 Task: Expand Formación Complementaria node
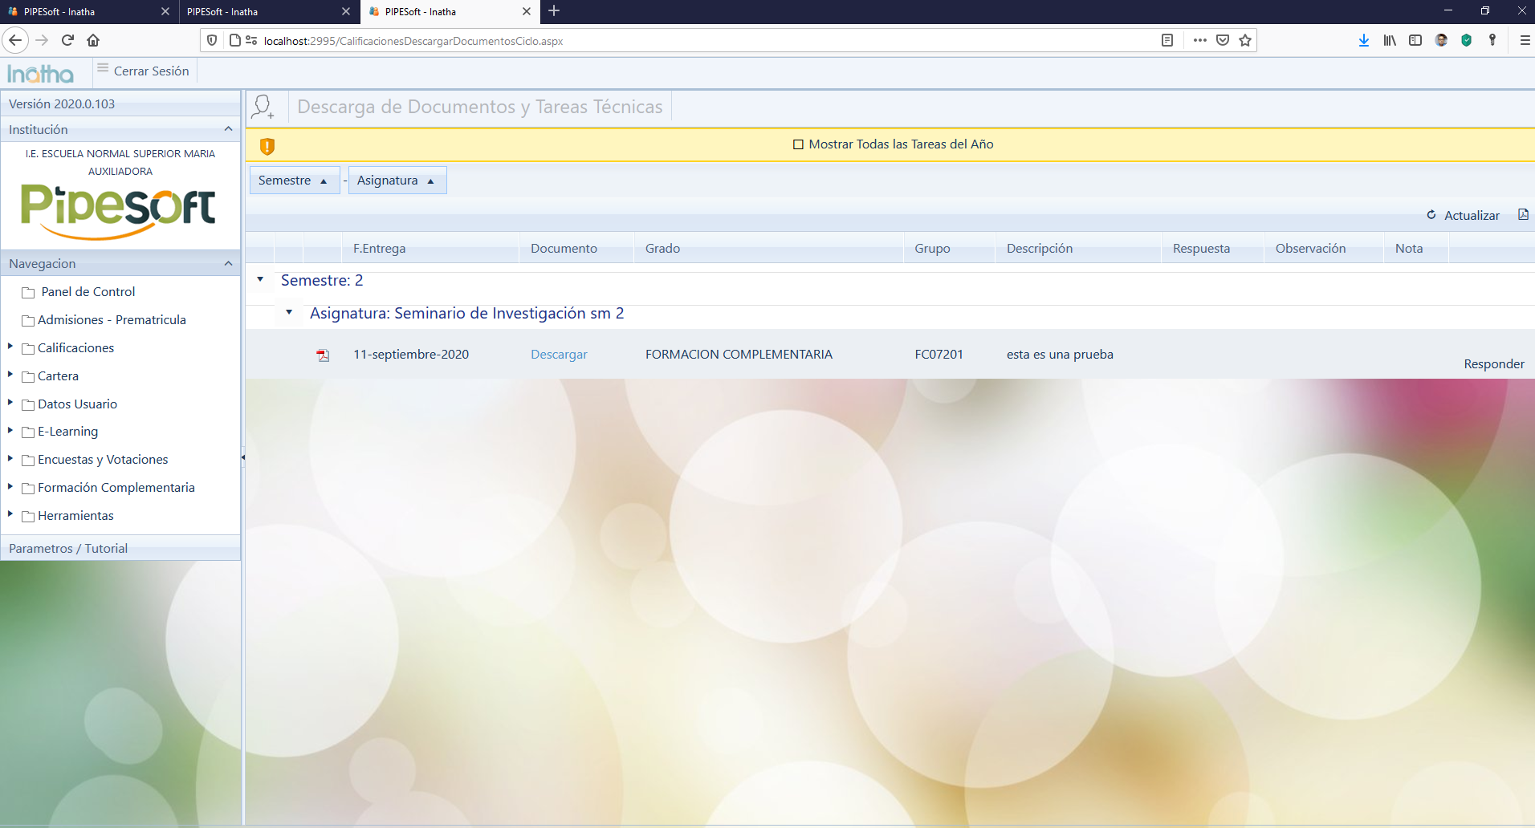coord(10,486)
